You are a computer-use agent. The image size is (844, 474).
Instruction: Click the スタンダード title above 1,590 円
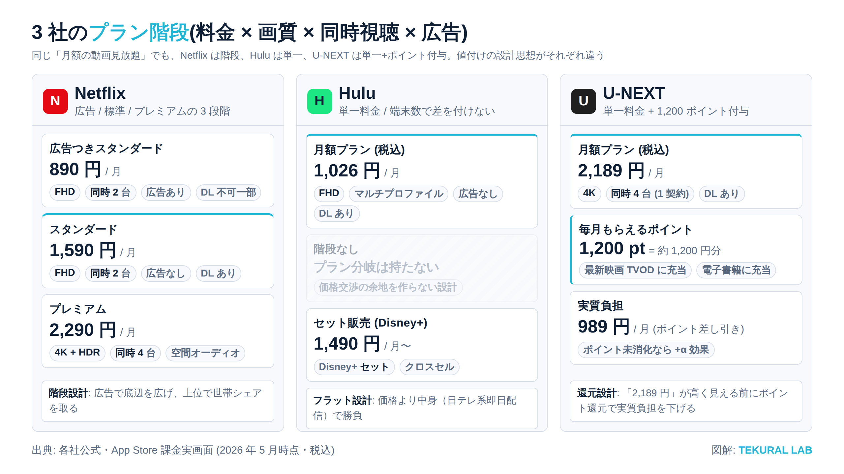tap(83, 229)
